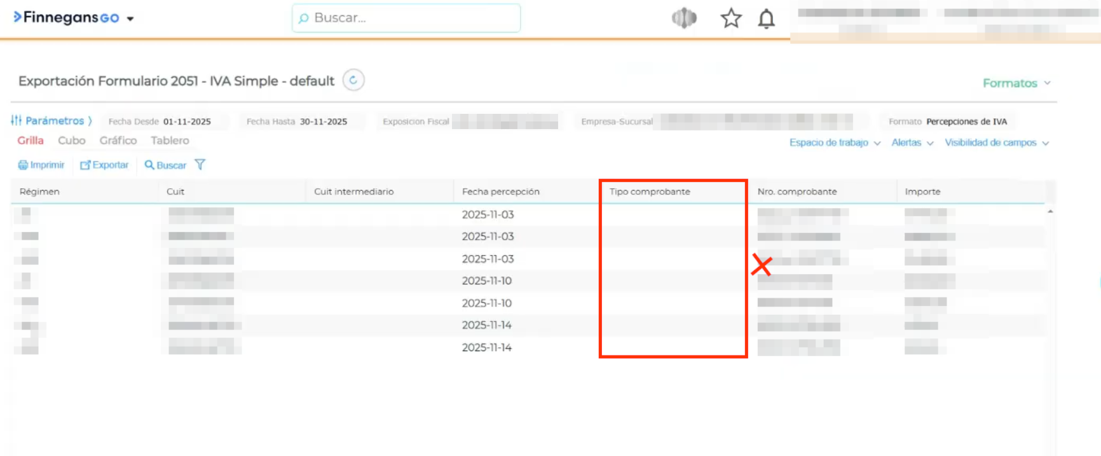Open the notifications bell
The image size is (1101, 456).
766,19
